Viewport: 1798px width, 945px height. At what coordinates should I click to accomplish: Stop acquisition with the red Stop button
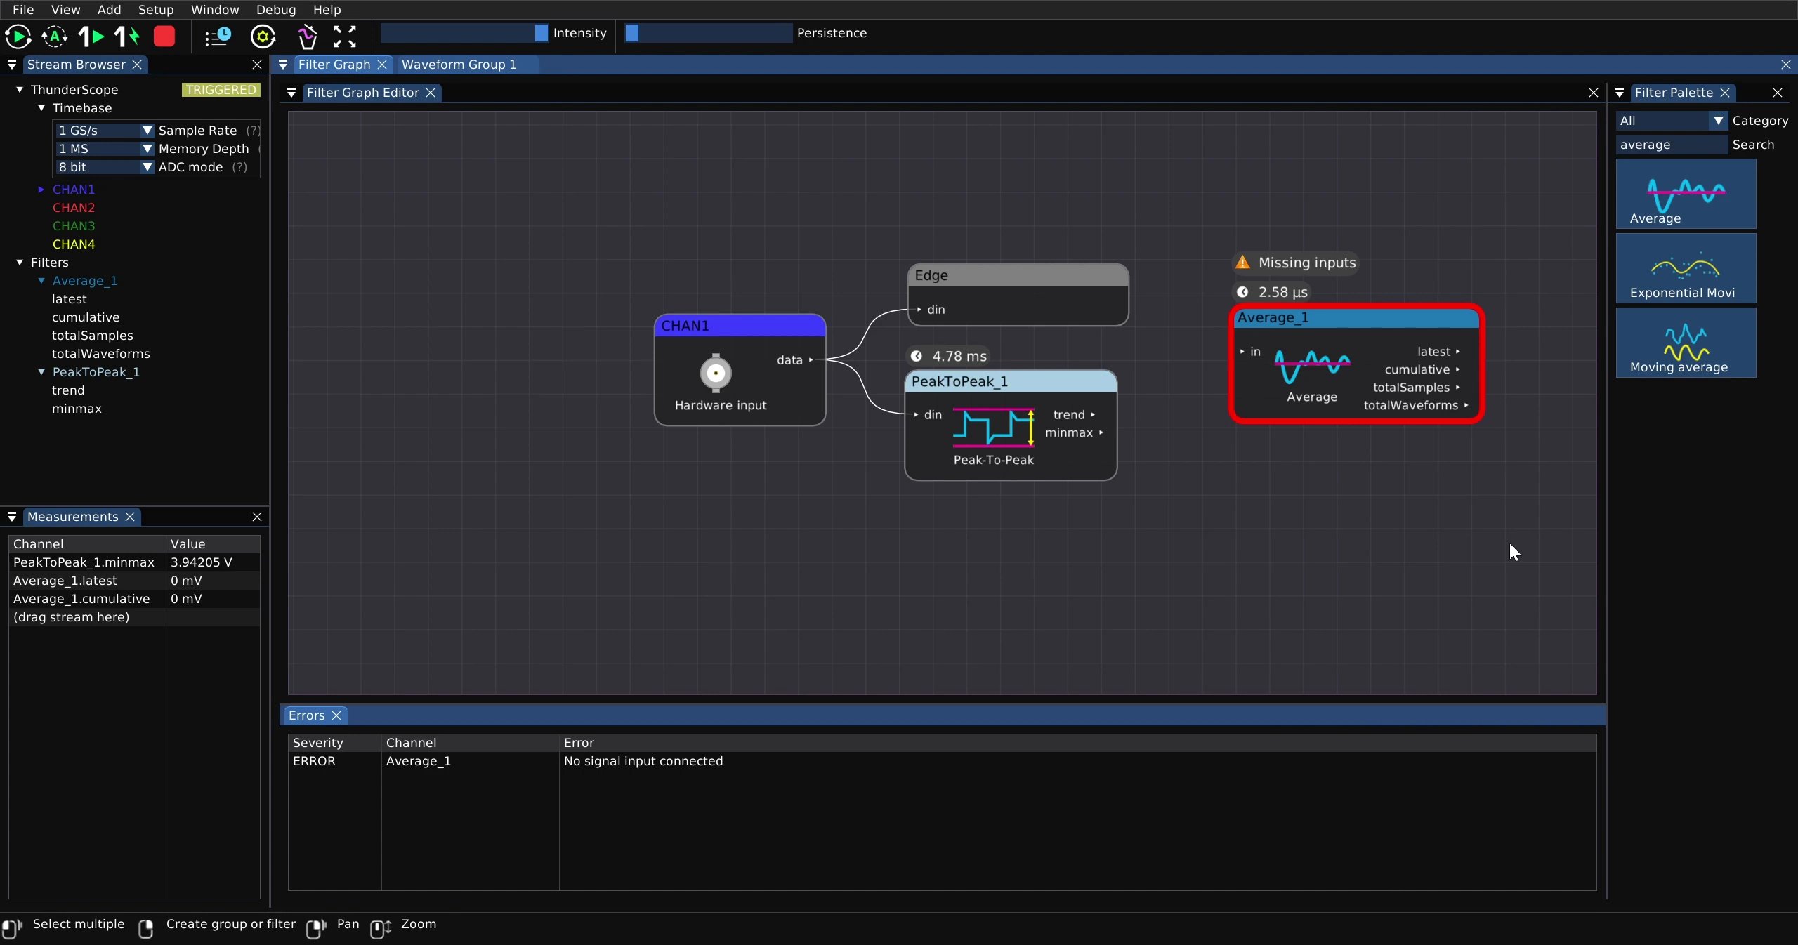tap(164, 37)
